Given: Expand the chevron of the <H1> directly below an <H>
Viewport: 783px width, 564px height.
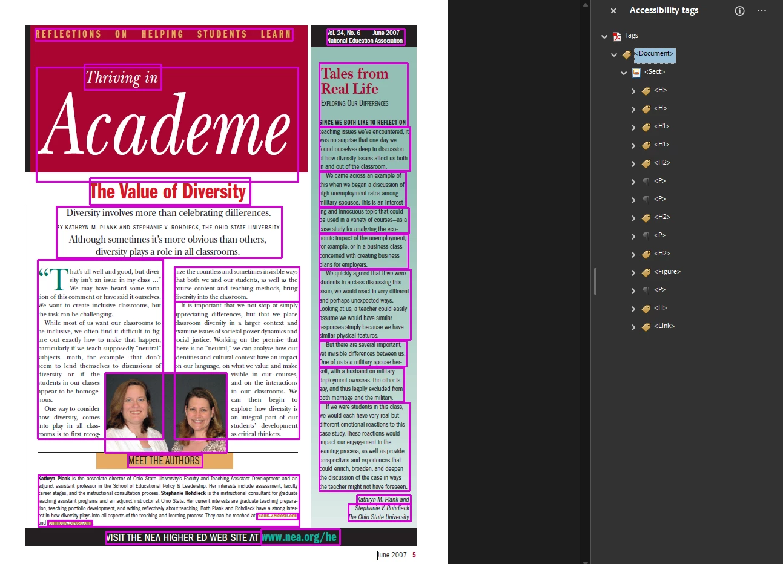Looking at the screenshot, I should point(633,128).
